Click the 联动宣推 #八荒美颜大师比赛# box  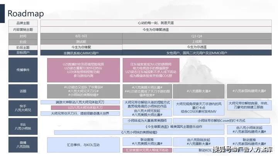point(147,142)
